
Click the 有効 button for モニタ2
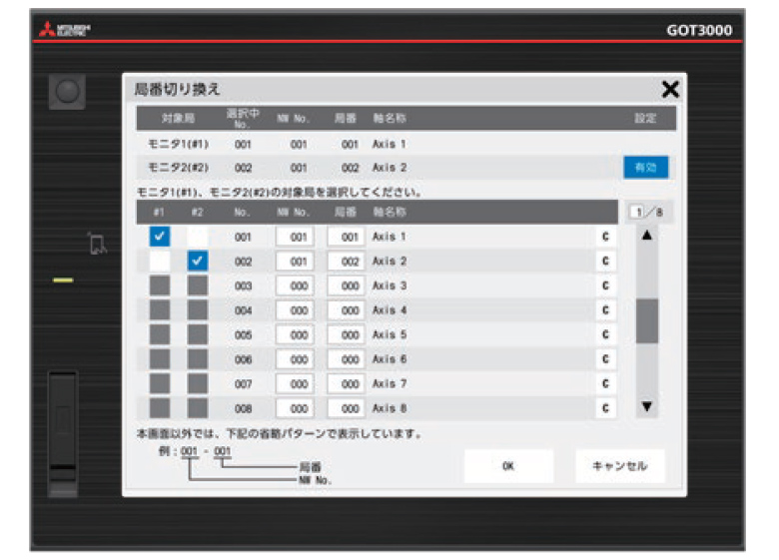click(646, 168)
